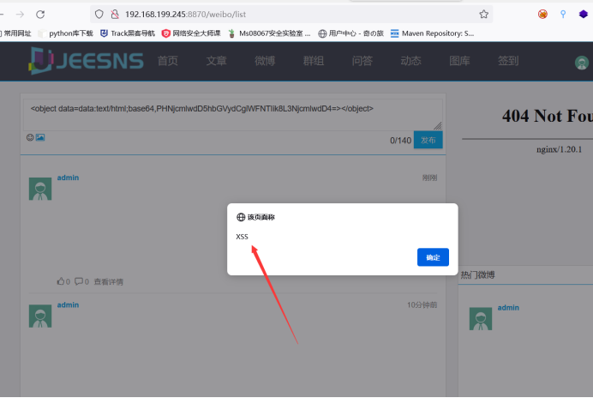Image resolution: width=593 pixels, height=398 pixels.
Task: Open the red blocked extension icon
Action: pyautogui.click(x=542, y=15)
